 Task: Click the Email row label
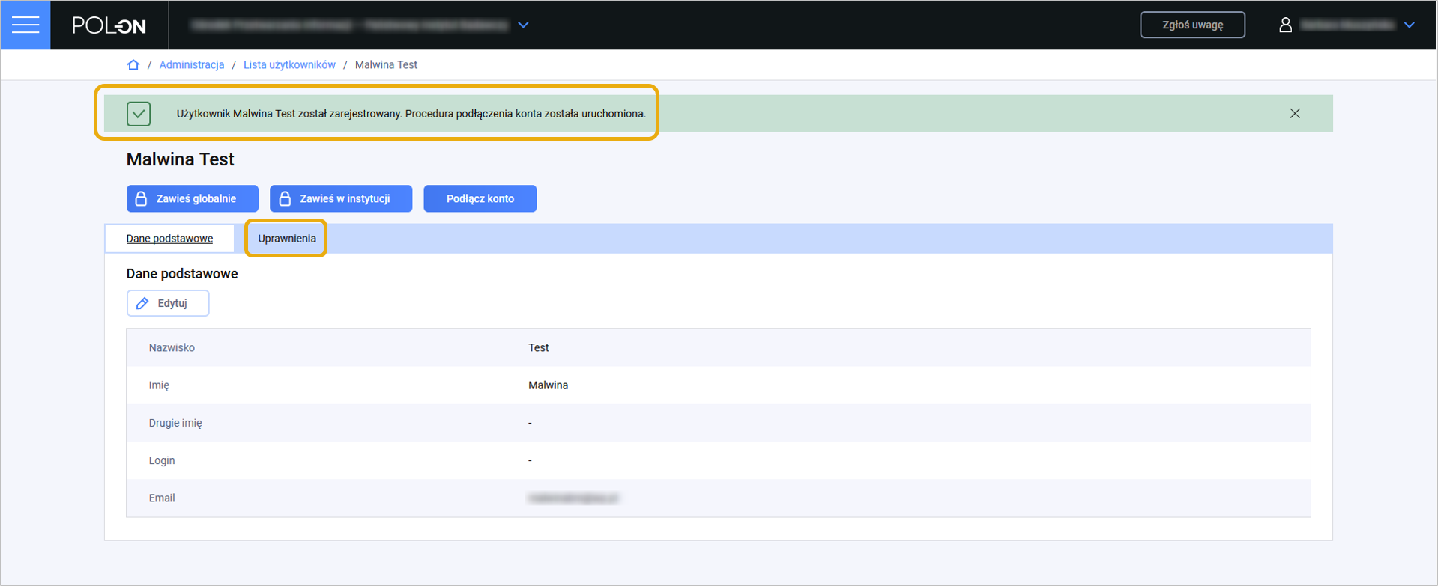[162, 498]
